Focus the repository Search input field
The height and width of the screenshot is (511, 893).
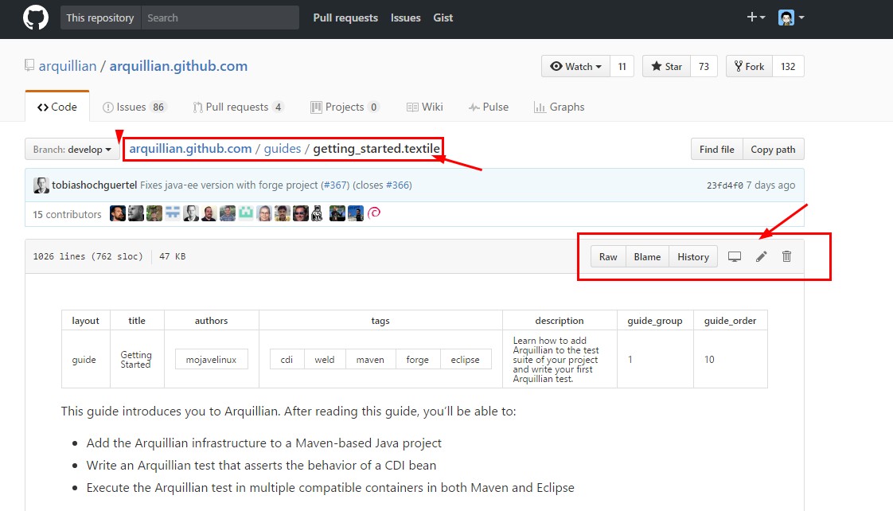click(220, 18)
